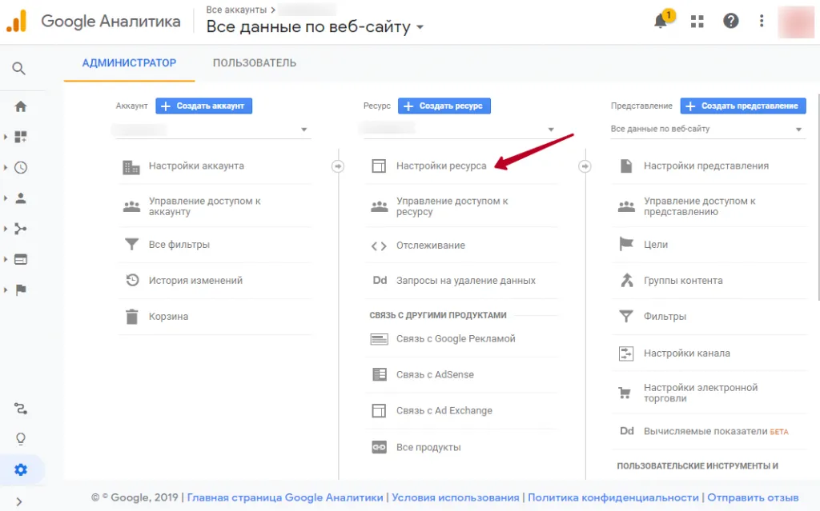Open the Realtime clock icon in sidebar
The image size is (820, 511).
(x=20, y=168)
